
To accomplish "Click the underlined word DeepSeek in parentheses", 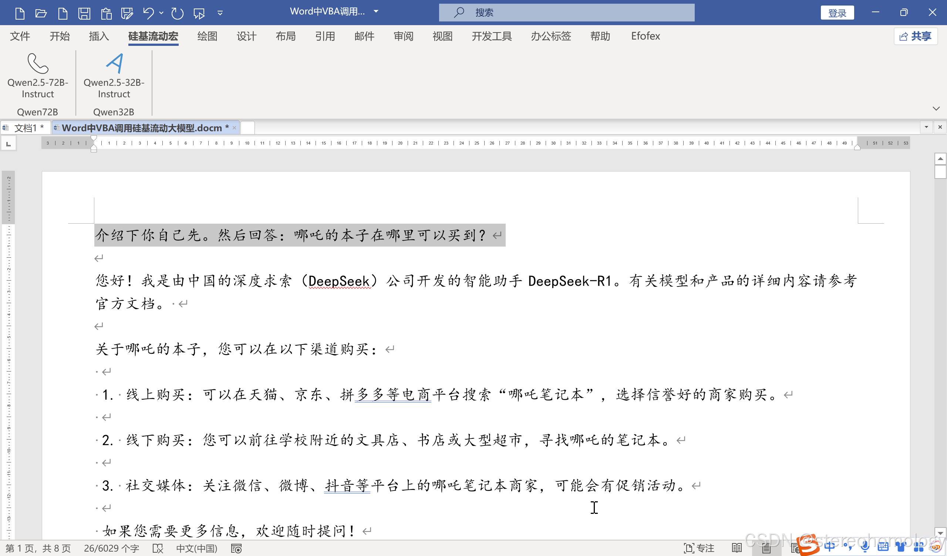I will click(x=339, y=281).
